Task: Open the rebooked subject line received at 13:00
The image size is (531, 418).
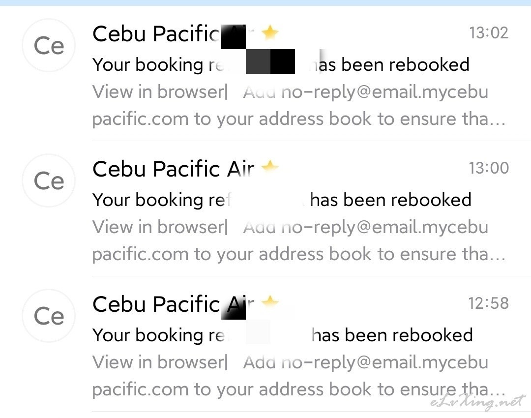Action: click(x=282, y=200)
